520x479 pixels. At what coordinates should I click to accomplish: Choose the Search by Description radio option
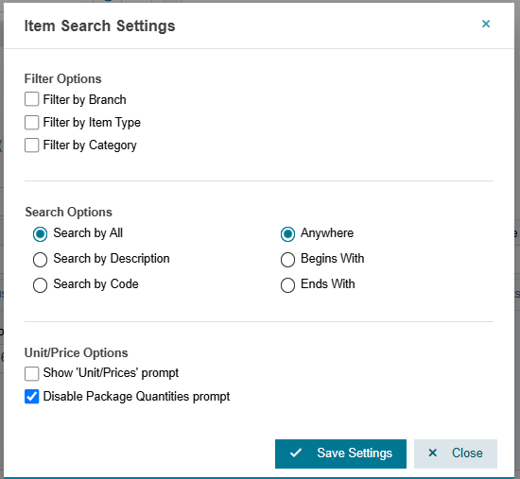pyautogui.click(x=40, y=260)
